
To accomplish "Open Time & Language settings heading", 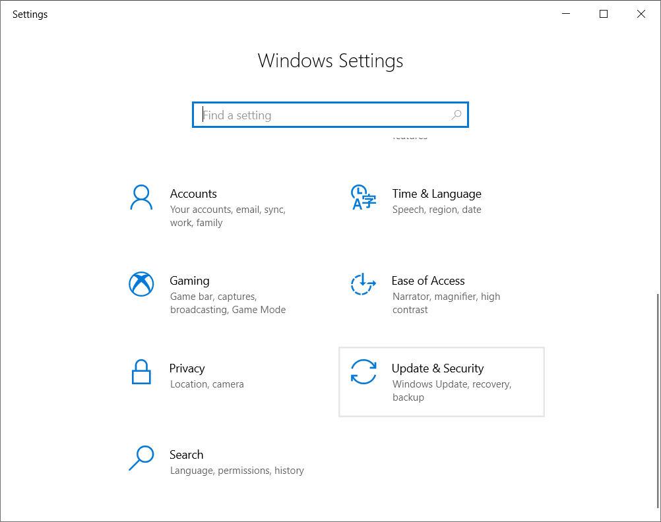I will click(437, 194).
